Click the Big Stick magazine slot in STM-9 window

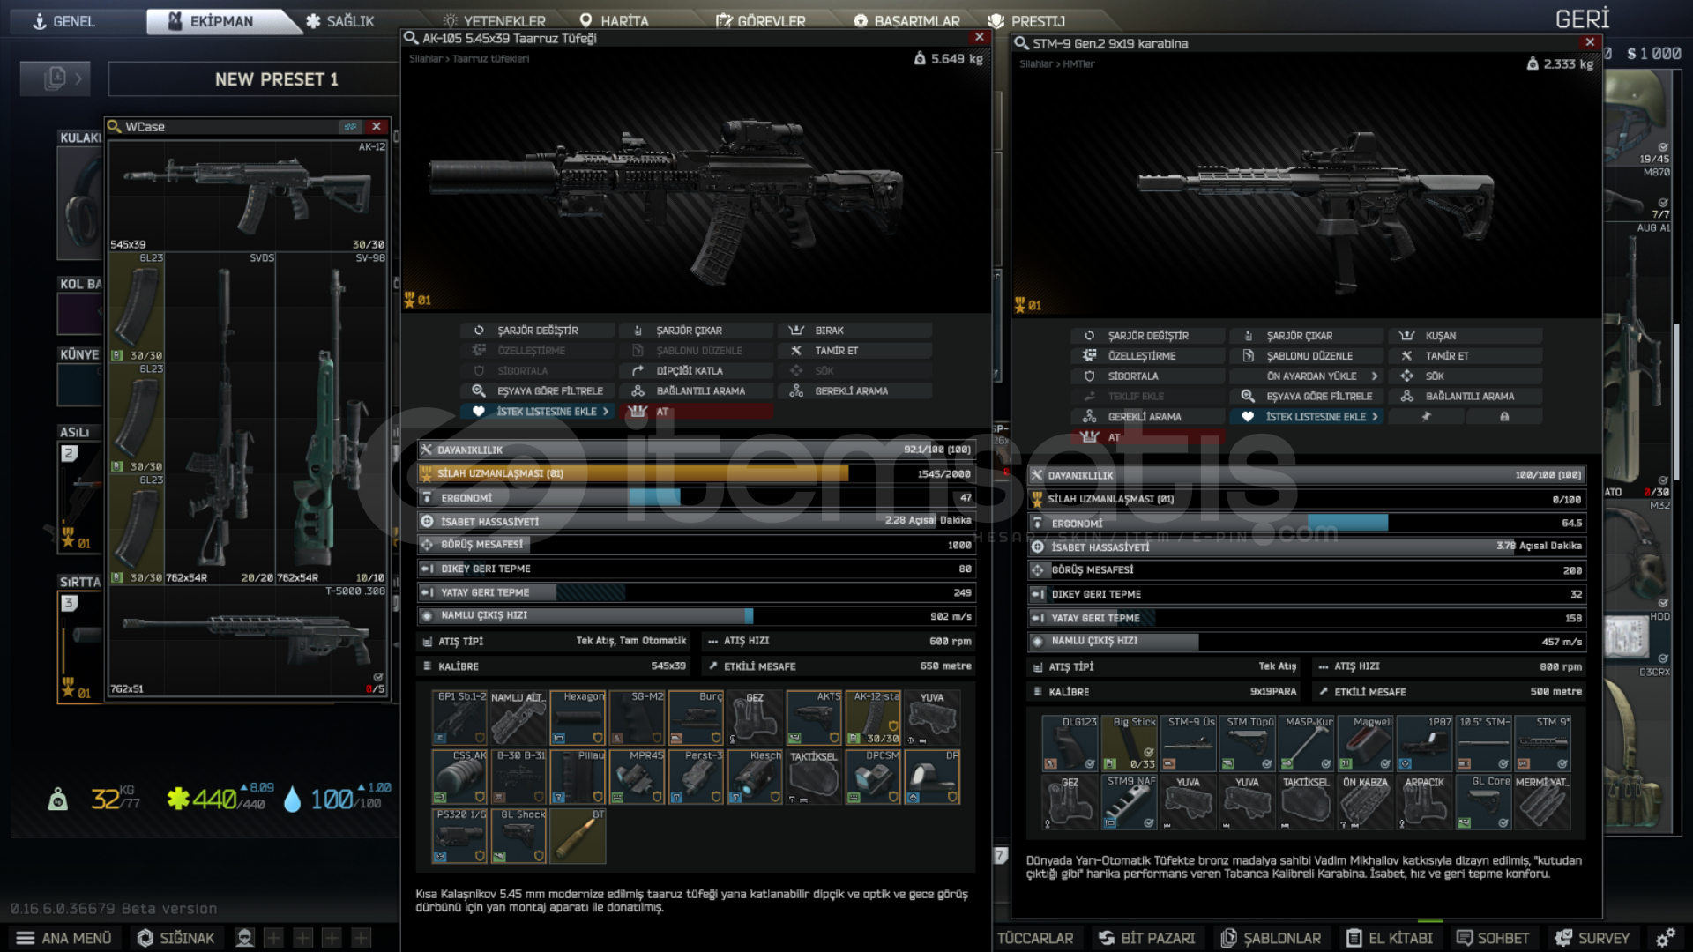coord(1130,743)
